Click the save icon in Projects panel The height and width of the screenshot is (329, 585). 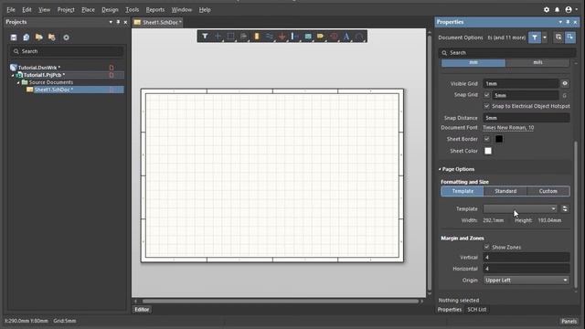tap(14, 37)
